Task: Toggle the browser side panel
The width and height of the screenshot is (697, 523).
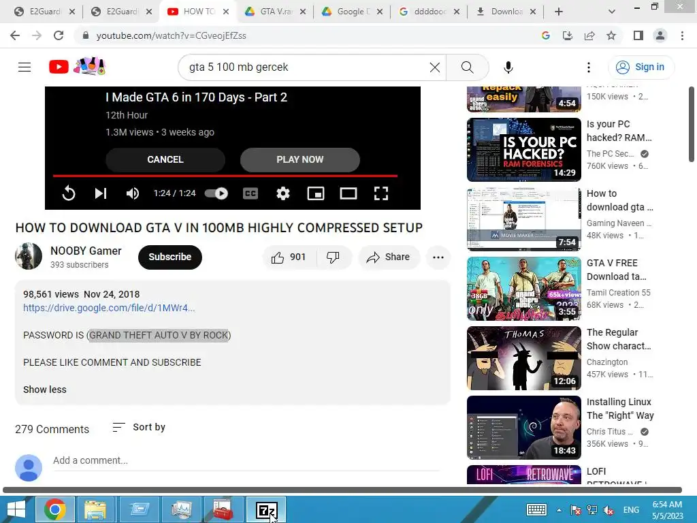Action: pos(638,35)
